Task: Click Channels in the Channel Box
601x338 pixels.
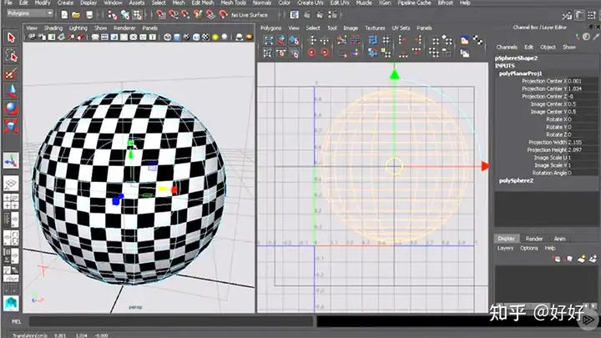Action: [507, 47]
